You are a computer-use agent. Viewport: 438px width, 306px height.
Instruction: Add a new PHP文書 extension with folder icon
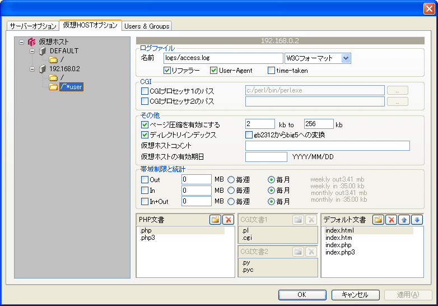click(x=215, y=220)
